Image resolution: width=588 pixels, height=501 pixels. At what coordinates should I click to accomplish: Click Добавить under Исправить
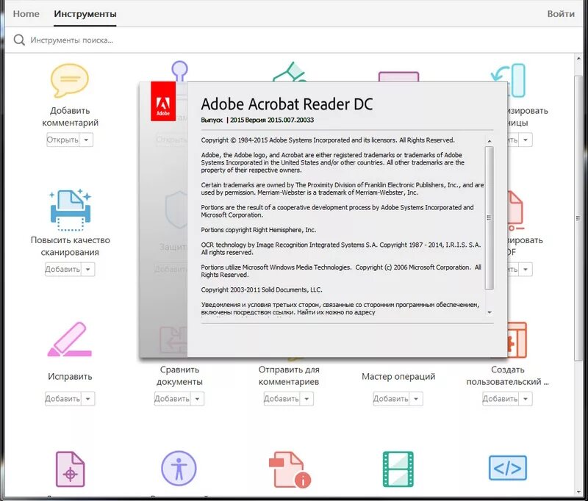[62, 399]
